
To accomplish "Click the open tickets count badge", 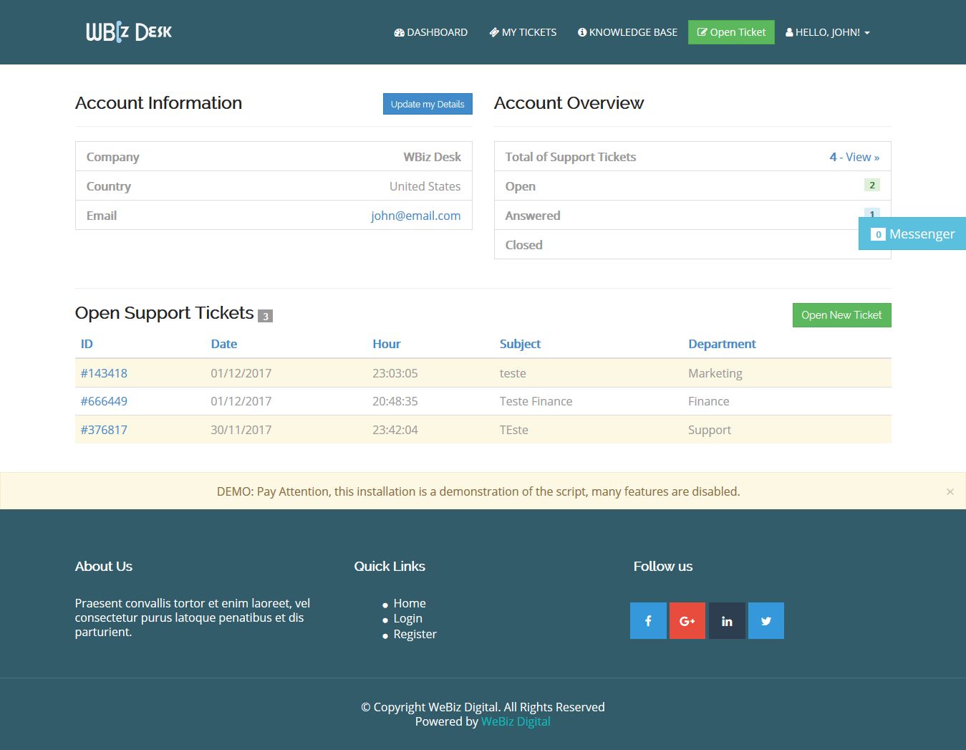I will tap(871, 186).
